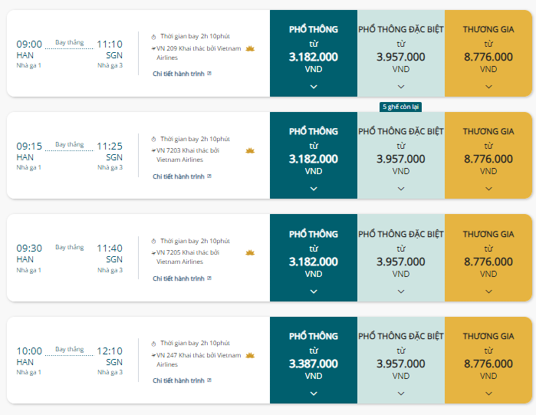Click external-link icon next to VN 247 itinerary details
This screenshot has width=536, height=415.
209,380
